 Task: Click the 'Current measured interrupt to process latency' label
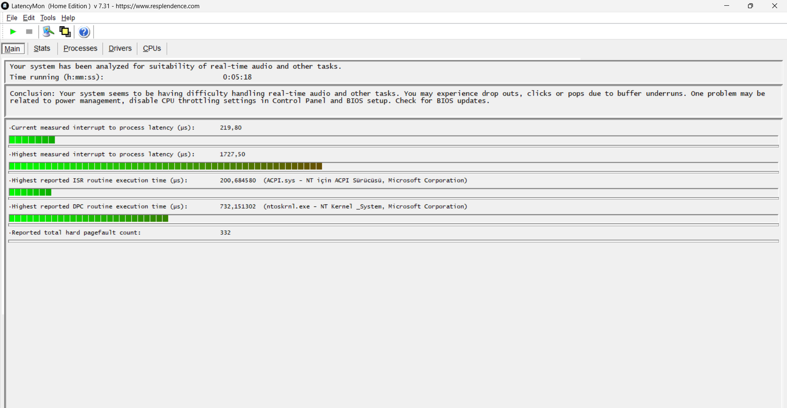point(103,128)
